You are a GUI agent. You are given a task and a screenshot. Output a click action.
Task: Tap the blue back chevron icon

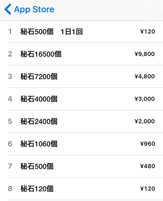(x=8, y=9)
